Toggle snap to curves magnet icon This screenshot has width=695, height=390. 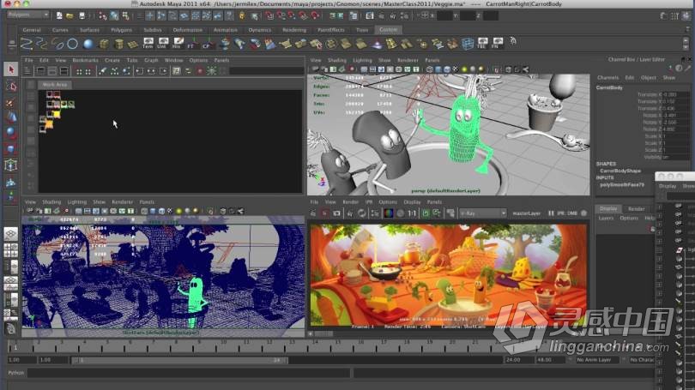281,16
